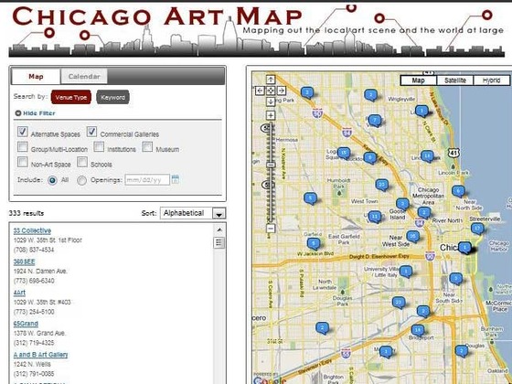Click the marker left of Humboldt Park
This screenshot has height=384, width=512.
pos(310,197)
